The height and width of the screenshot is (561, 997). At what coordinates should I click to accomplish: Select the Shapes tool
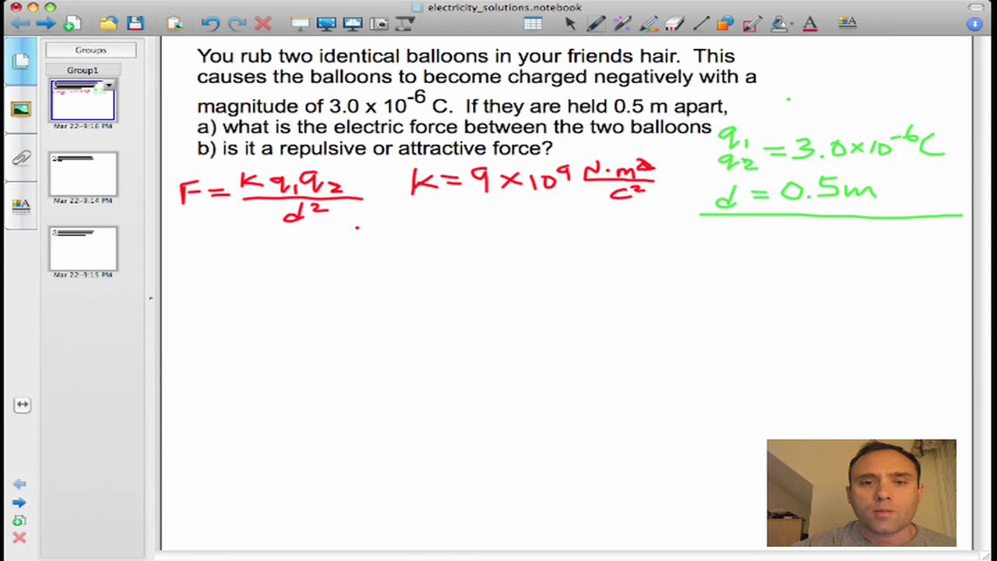tap(725, 23)
